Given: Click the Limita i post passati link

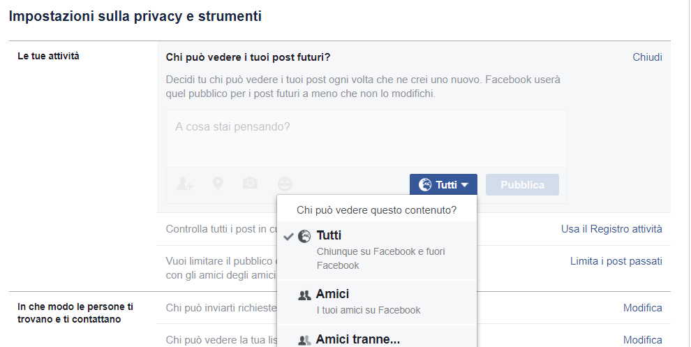Looking at the screenshot, I should click(616, 261).
